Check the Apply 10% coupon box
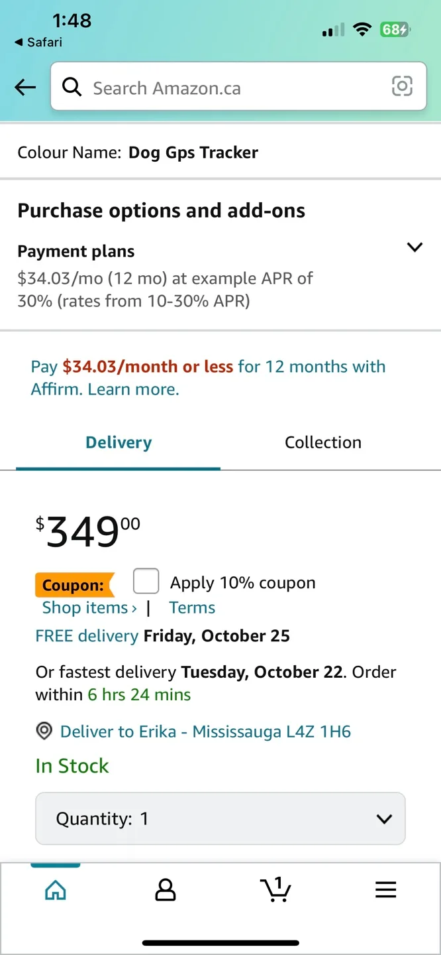The image size is (441, 955). [x=146, y=581]
